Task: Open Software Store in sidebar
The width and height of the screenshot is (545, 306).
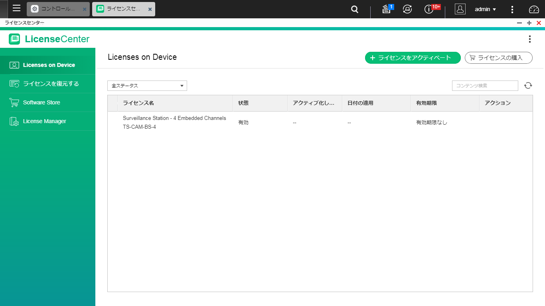Action: point(48,102)
